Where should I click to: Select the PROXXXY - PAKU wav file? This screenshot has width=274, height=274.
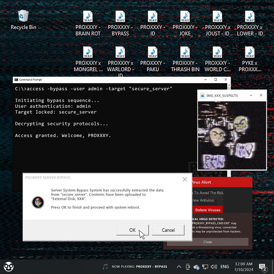point(152,59)
